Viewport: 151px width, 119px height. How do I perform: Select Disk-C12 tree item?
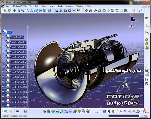pos(18,97)
